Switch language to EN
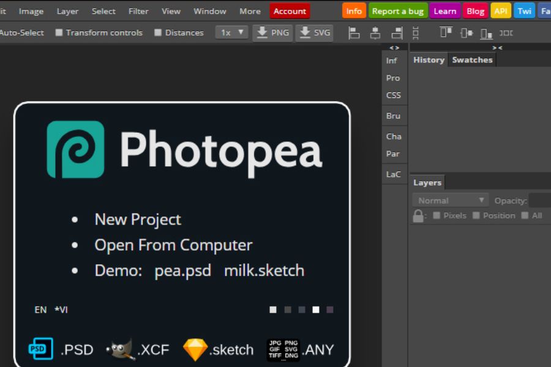Screen dimensions: 551x367 40,310
